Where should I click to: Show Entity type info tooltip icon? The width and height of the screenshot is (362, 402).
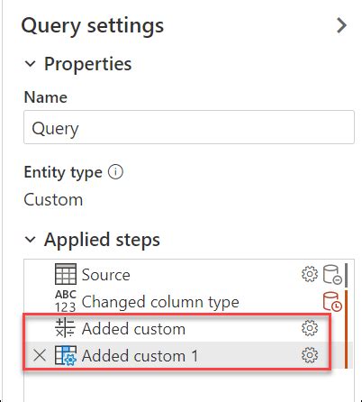[115, 172]
